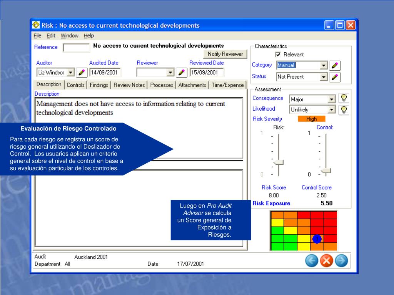The width and height of the screenshot is (394, 295).
Task: Minimize the Risk window
Action: (329, 25)
